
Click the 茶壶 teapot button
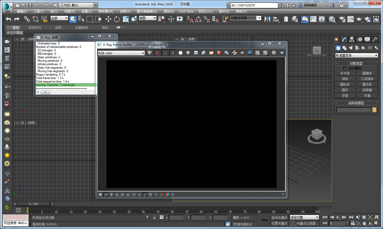345,96
